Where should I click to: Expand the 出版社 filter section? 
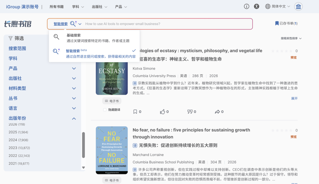click(x=74, y=78)
